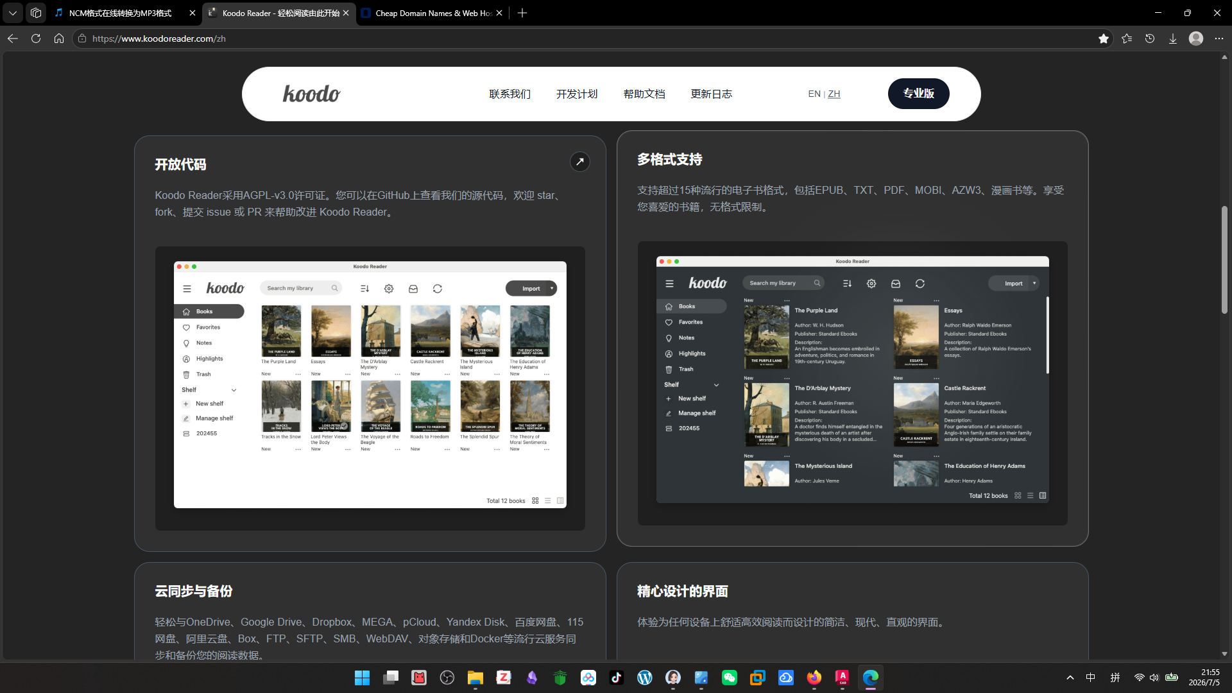Viewport: 1232px width, 693px height.
Task: Go to the browser home page icon
Action: [59, 38]
